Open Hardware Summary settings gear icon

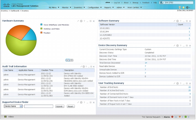[81, 21]
